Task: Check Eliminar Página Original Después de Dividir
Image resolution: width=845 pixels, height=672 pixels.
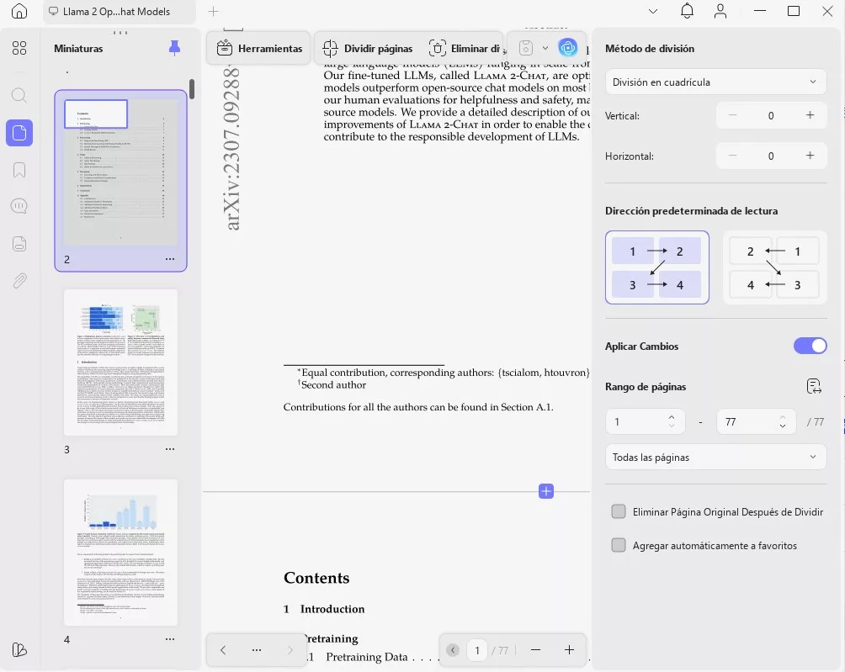Action: point(619,511)
